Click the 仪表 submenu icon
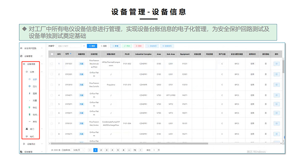The width and height of the screenshot is (297, 167). (27, 72)
